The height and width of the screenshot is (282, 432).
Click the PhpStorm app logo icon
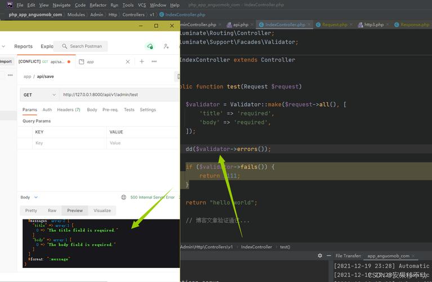10,5
